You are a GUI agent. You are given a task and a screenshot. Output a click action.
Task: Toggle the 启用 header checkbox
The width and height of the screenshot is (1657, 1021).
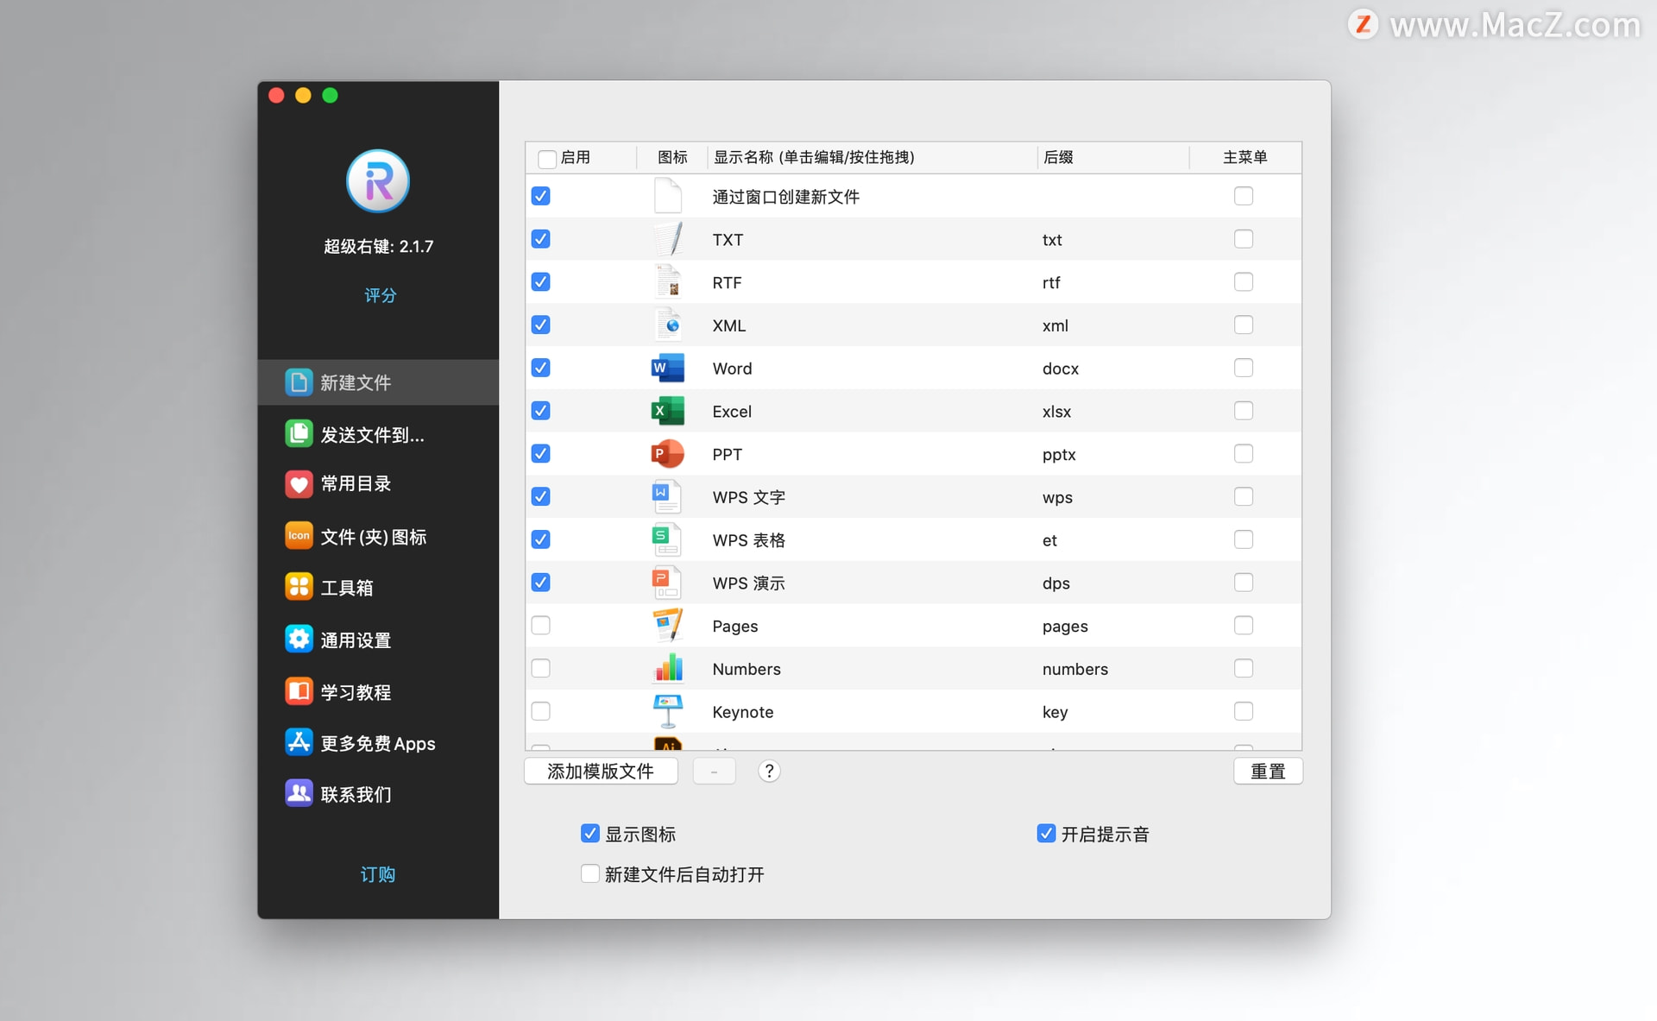click(547, 158)
